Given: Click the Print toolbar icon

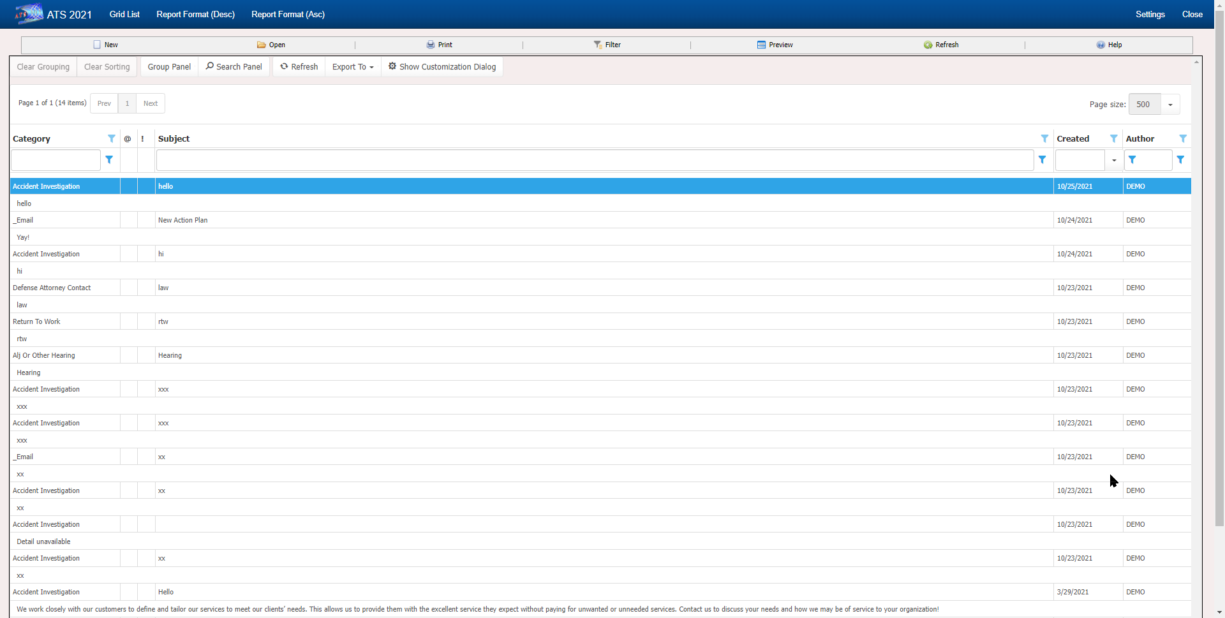Looking at the screenshot, I should point(431,45).
